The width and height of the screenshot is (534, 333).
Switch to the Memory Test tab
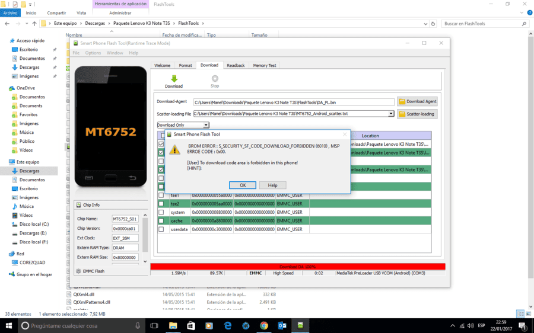[264, 65]
